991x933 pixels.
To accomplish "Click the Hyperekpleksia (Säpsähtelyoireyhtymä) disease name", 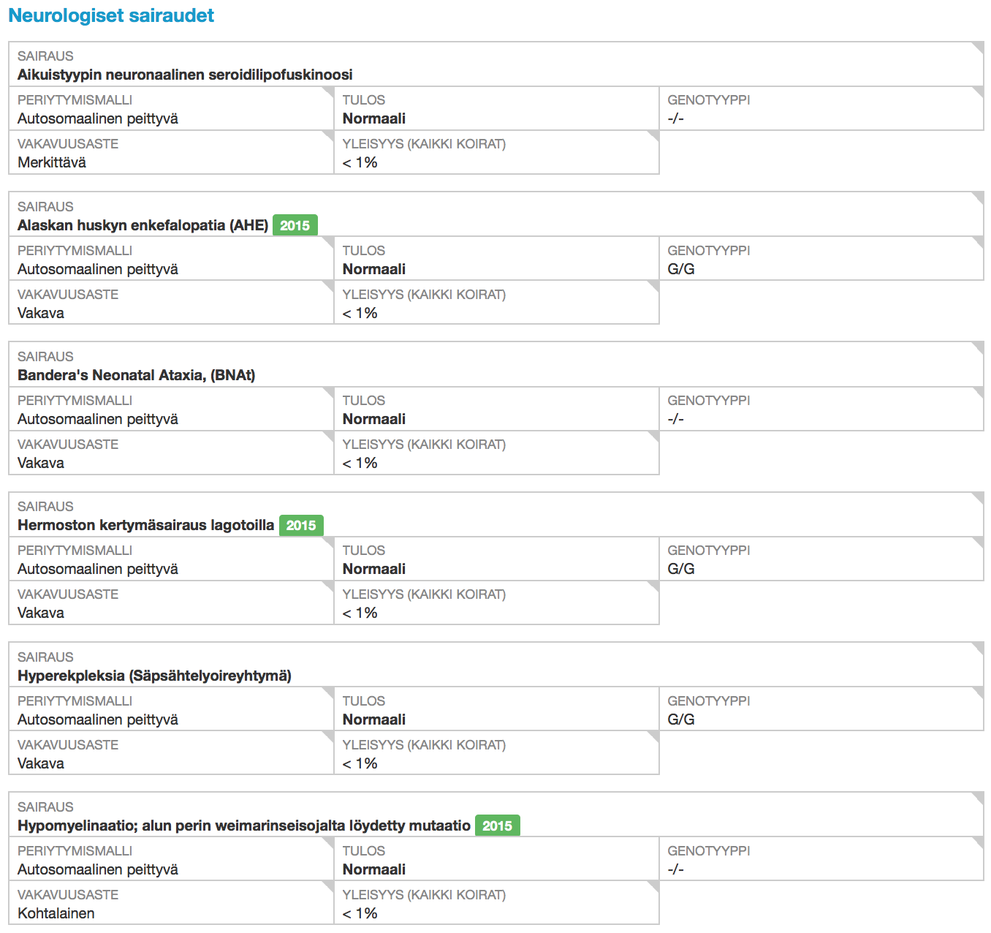I will [154, 676].
